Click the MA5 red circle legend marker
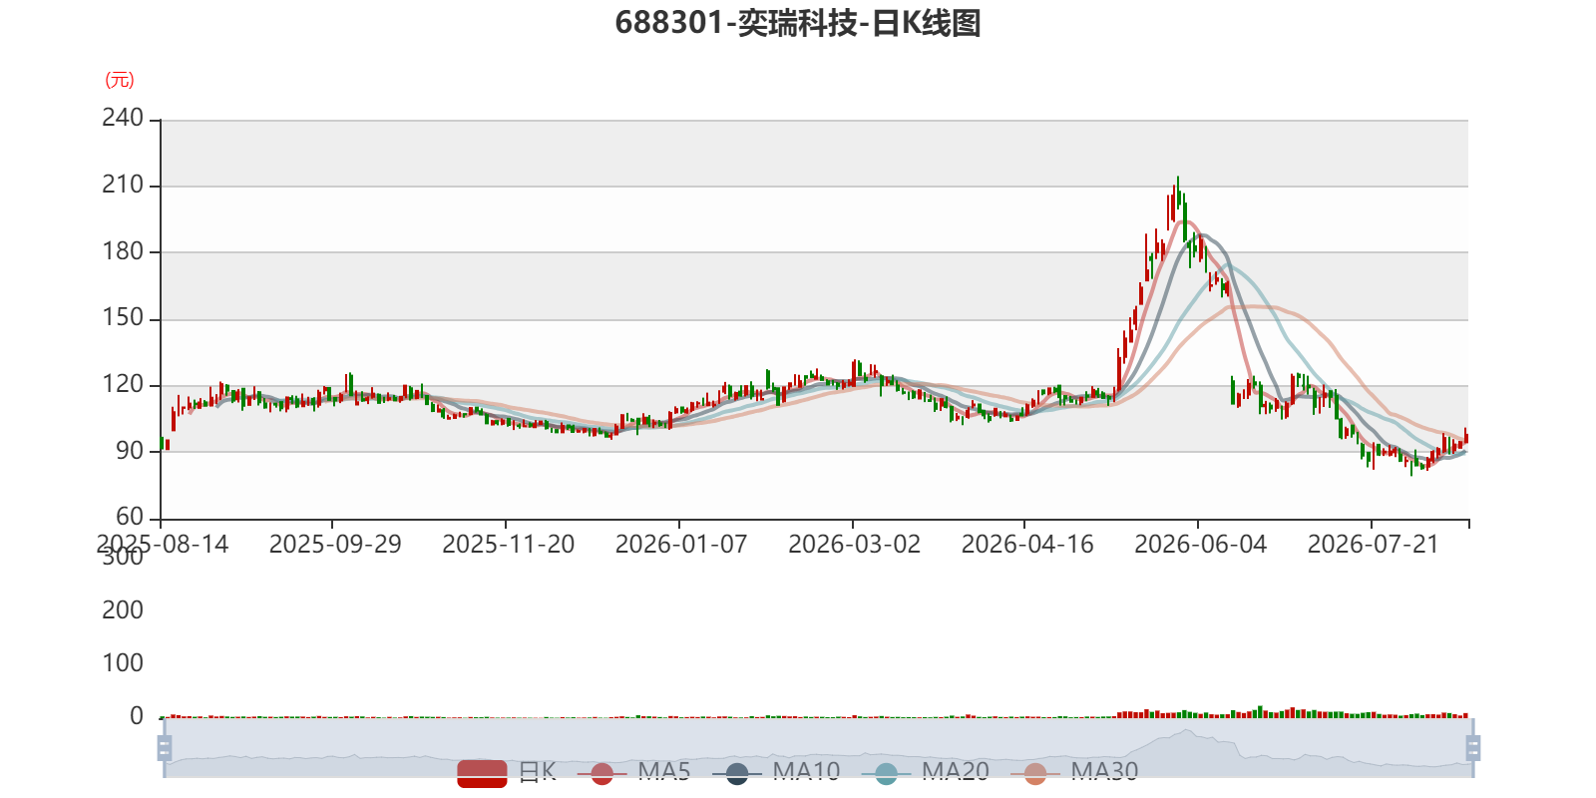Image resolution: width=1596 pixels, height=798 pixels. point(601,773)
